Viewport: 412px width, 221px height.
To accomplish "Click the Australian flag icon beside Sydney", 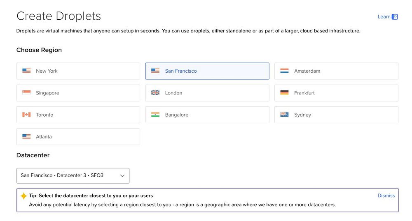I will point(284,115).
